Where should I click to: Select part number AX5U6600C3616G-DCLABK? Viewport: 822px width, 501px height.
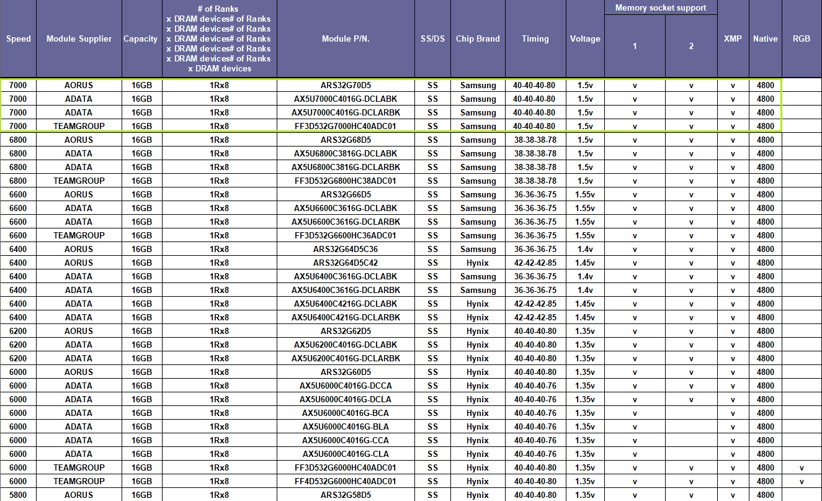tap(346, 208)
